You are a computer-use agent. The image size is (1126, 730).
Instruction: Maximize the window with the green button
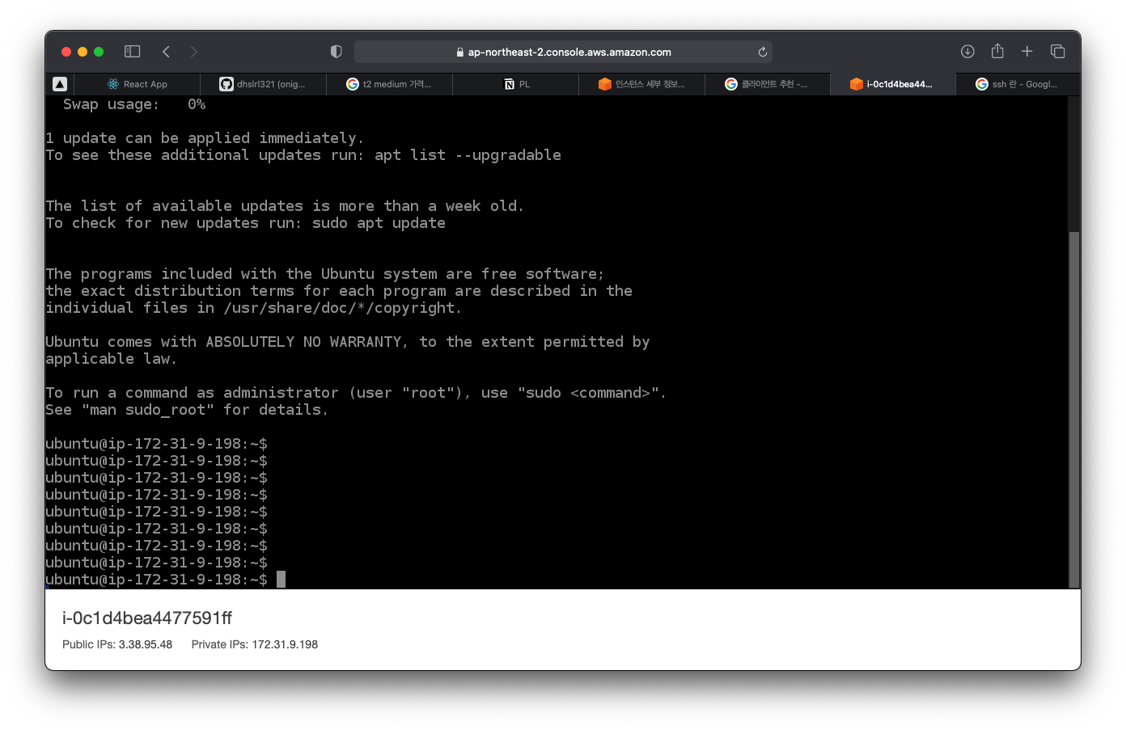pos(99,52)
